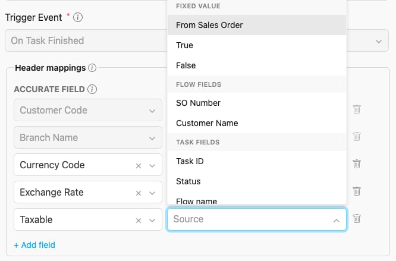Select Status task field
The width and height of the screenshot is (396, 261).
(257, 181)
